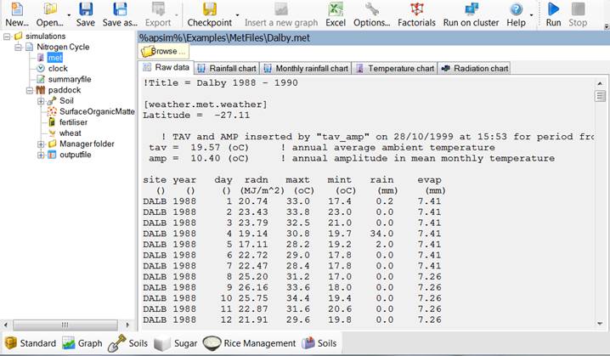Select the fertiliser node
This screenshot has height=356, width=610.
[73, 122]
